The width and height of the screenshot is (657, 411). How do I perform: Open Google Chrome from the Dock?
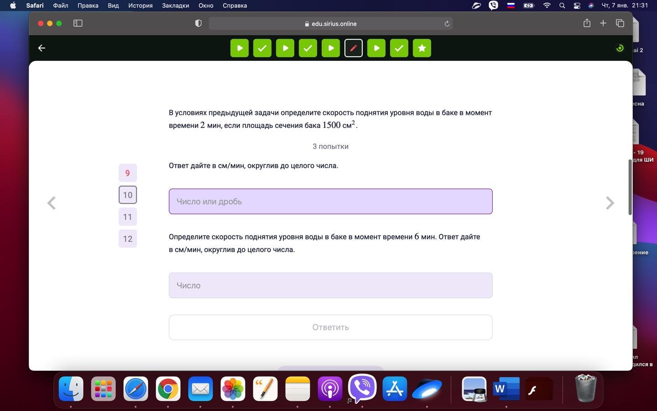(168, 389)
